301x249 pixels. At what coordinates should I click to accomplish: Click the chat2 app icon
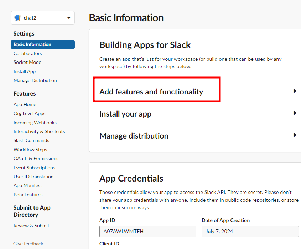(17, 18)
